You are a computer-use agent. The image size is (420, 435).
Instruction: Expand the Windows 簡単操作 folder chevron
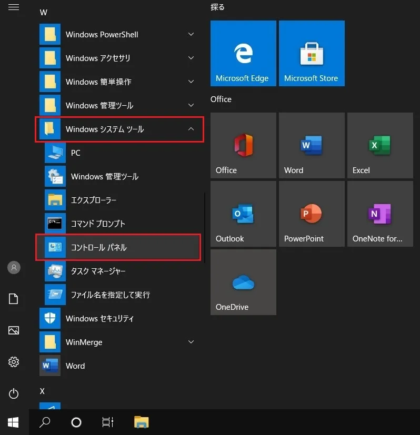191,82
